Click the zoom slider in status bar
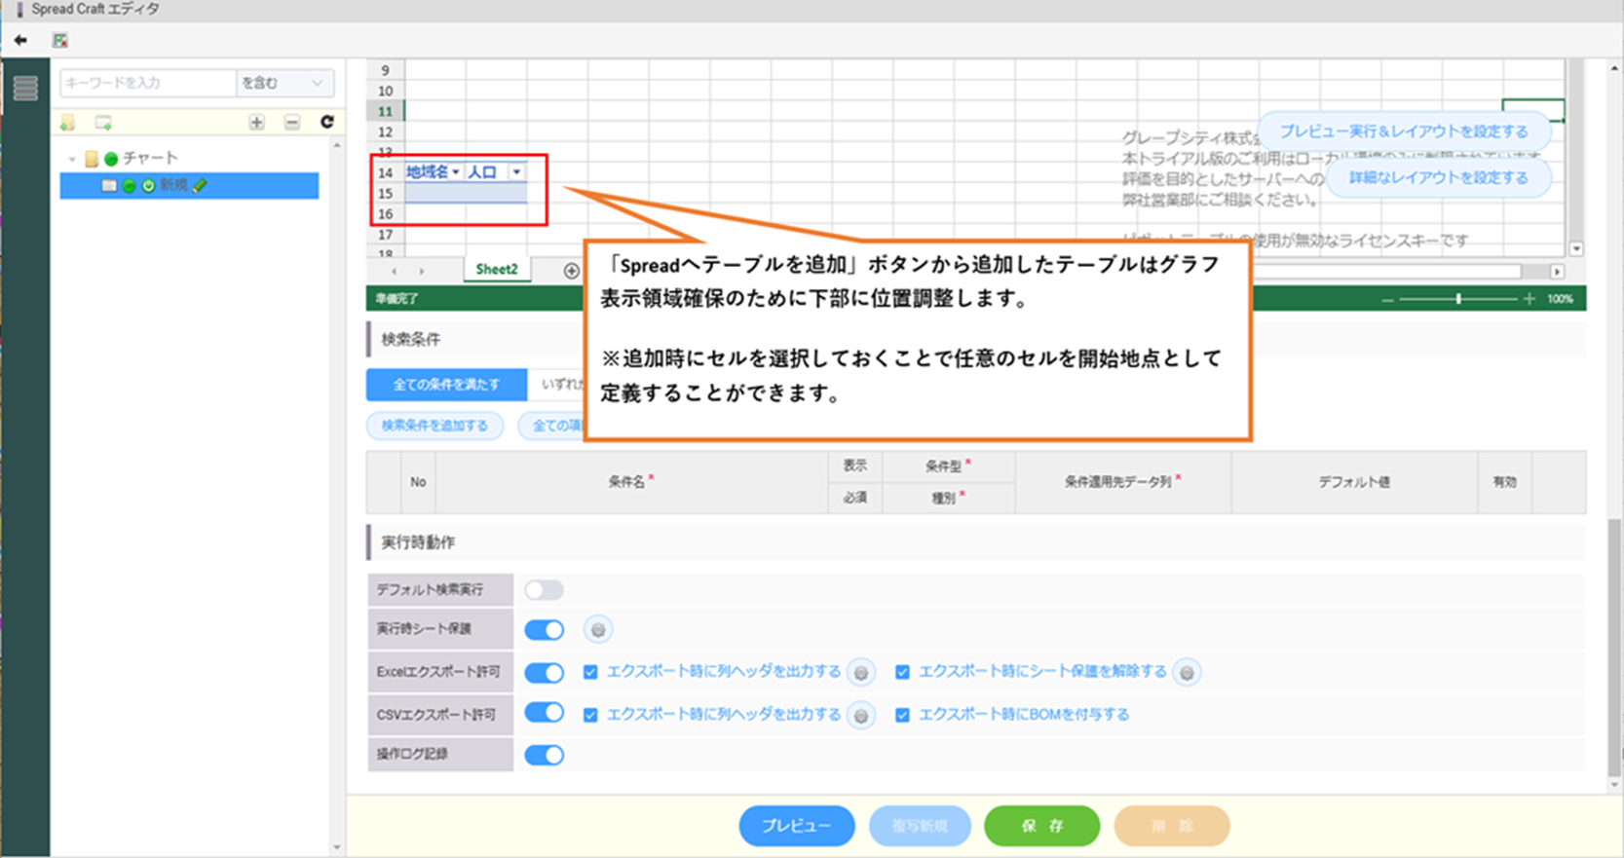 [1458, 299]
